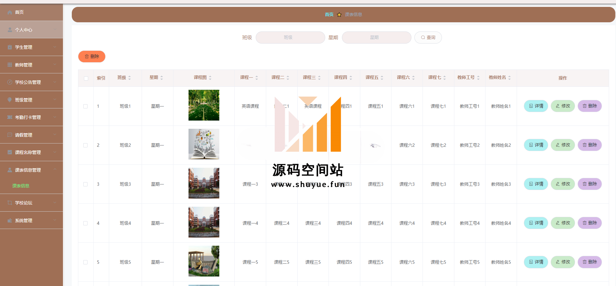Click the 教师管理 grid icon

pos(10,65)
